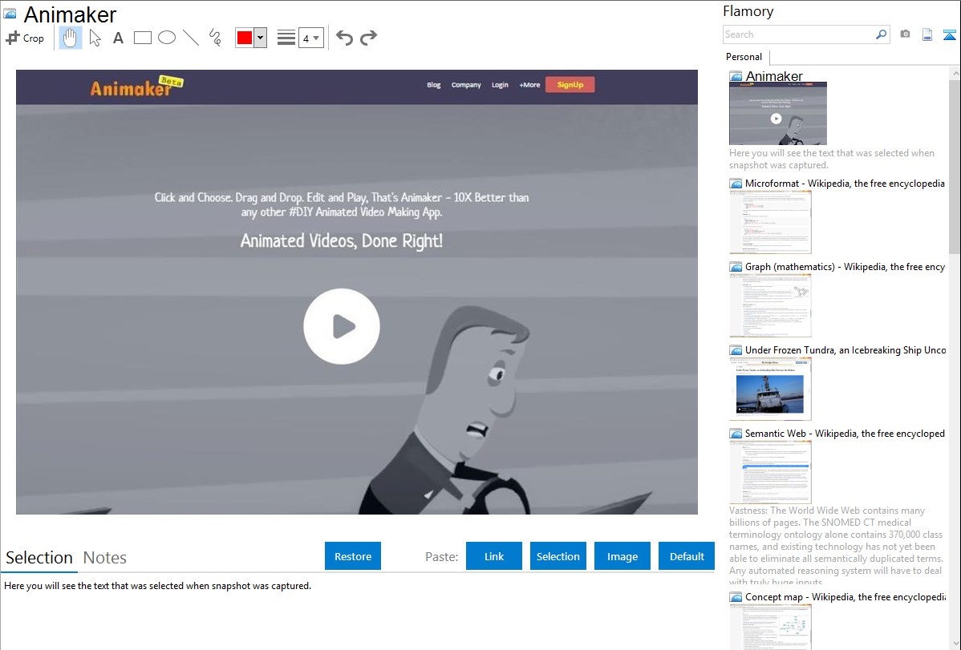Click the search magnifier icon
This screenshot has height=650, width=961.
click(x=882, y=34)
